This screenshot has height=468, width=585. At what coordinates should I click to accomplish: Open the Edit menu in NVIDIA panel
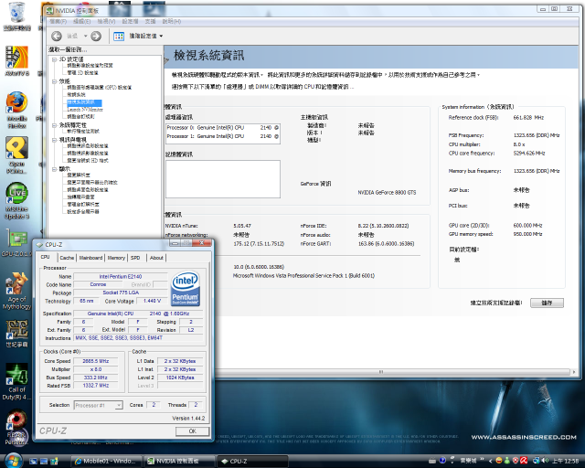click(81, 22)
